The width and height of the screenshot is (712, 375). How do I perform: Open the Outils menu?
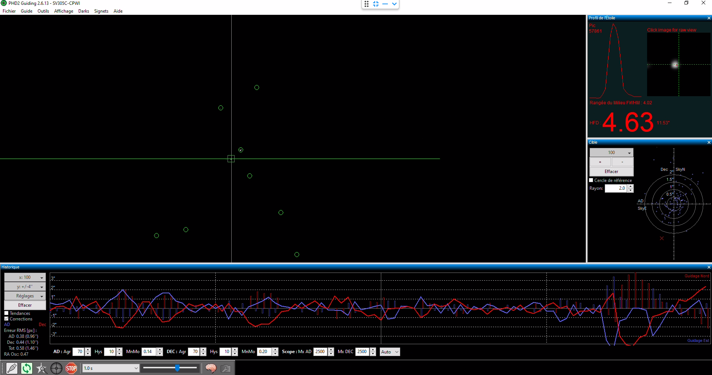(43, 11)
